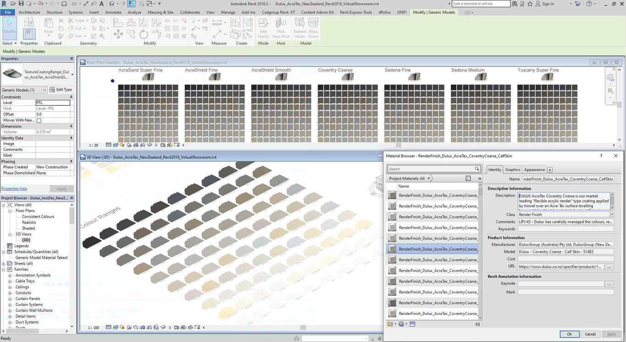Image resolution: width=626 pixels, height=342 pixels.
Task: Click the browse button next to URL field
Action: click(610, 266)
